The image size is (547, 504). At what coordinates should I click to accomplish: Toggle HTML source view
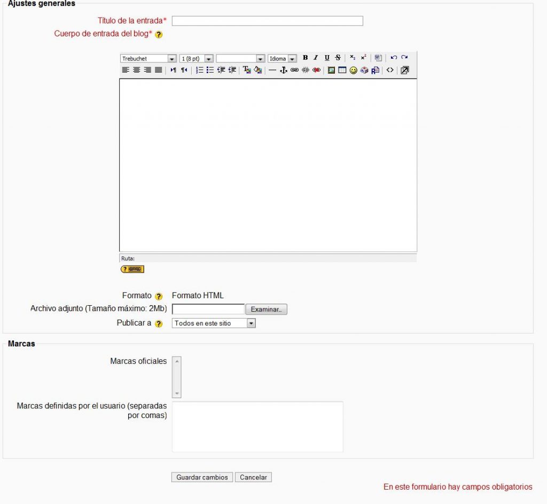click(390, 70)
